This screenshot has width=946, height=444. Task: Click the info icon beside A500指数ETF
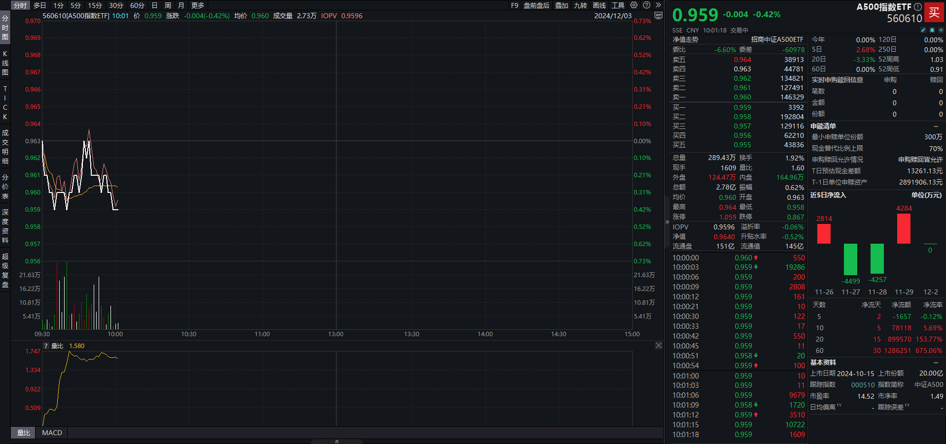point(918,7)
